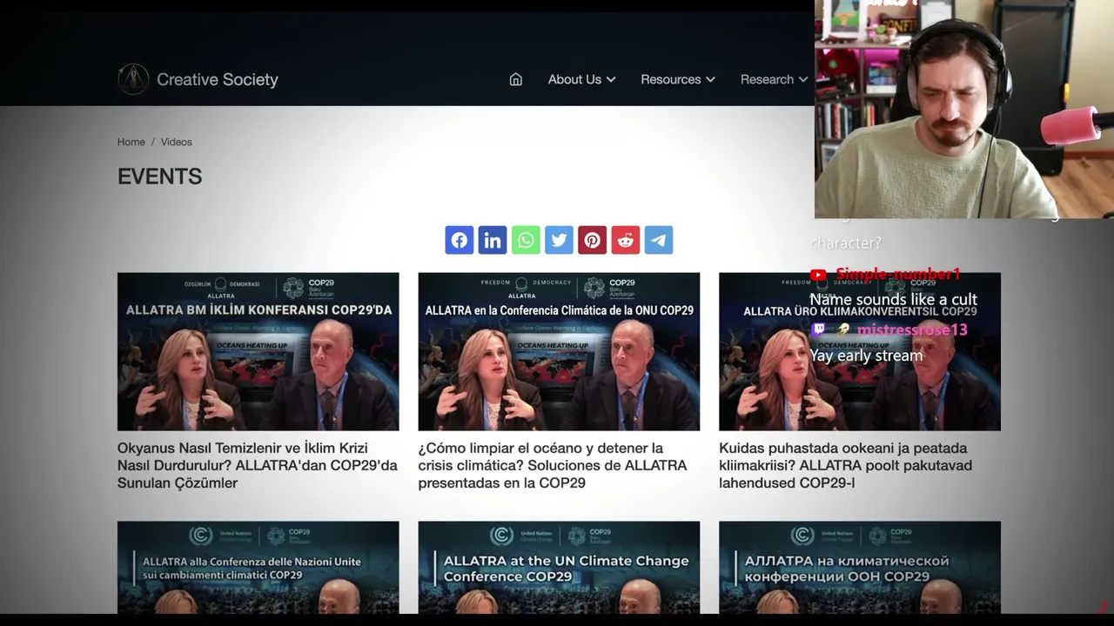
Task: Go to Home in the breadcrumb
Action: [131, 142]
